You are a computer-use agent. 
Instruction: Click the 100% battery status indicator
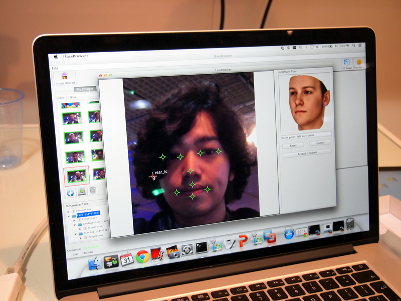327,47
